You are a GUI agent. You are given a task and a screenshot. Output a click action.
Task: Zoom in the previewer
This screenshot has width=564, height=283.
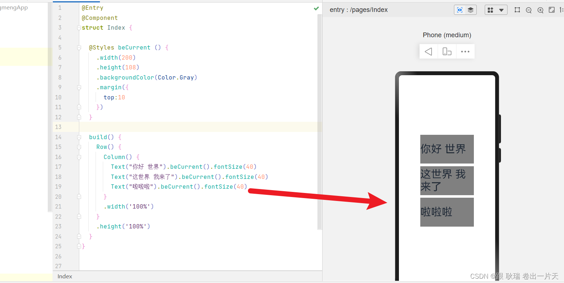540,10
